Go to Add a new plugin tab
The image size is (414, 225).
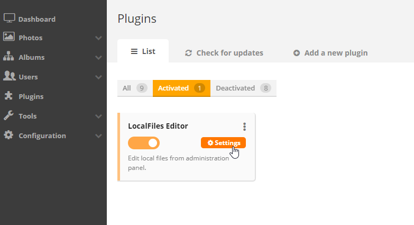pos(330,53)
